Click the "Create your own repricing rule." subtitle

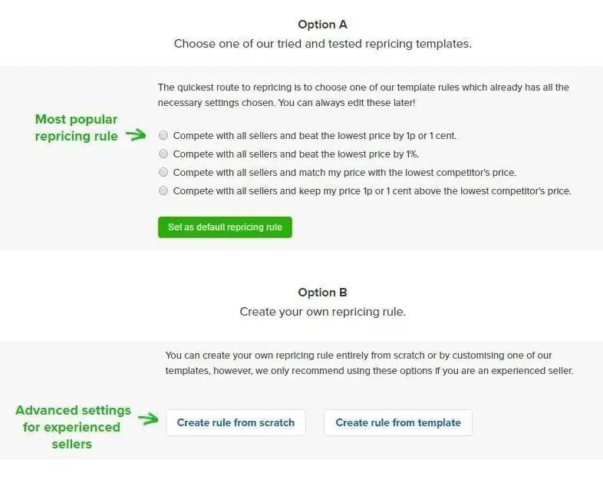click(x=322, y=312)
